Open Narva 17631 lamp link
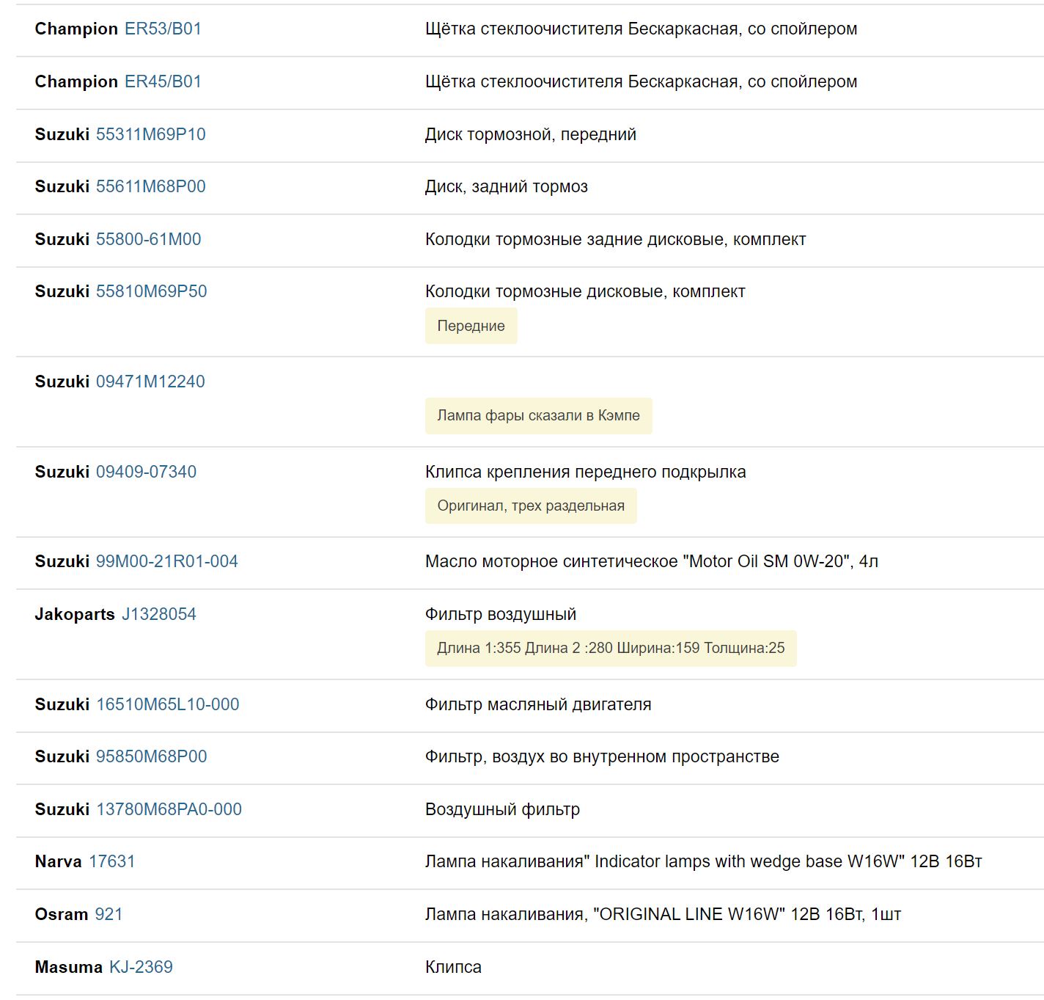This screenshot has height=1000, width=1044. click(111, 861)
